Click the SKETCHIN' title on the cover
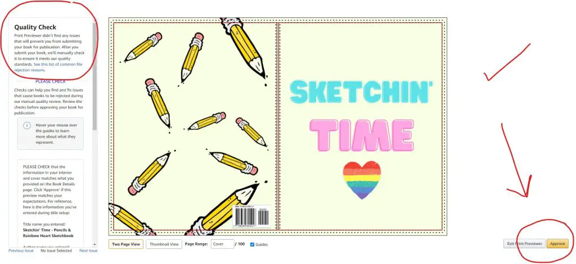Screen dimensions: 576x264 362,92
